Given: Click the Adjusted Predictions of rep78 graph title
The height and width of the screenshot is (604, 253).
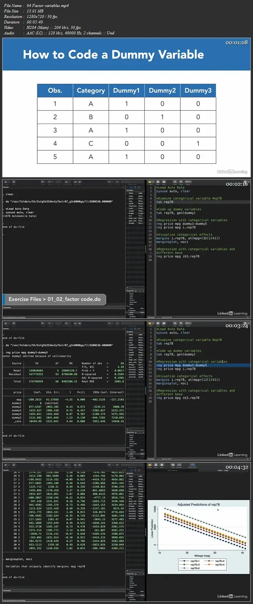Looking at the screenshot, I should (x=199, y=505).
